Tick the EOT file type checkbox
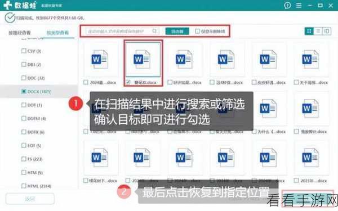 (x=24, y=146)
